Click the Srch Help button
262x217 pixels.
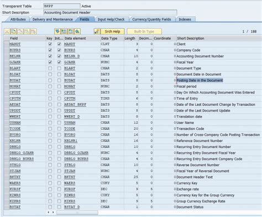(112, 32)
